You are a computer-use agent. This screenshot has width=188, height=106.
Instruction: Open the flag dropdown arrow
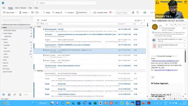[x=113, y=12]
